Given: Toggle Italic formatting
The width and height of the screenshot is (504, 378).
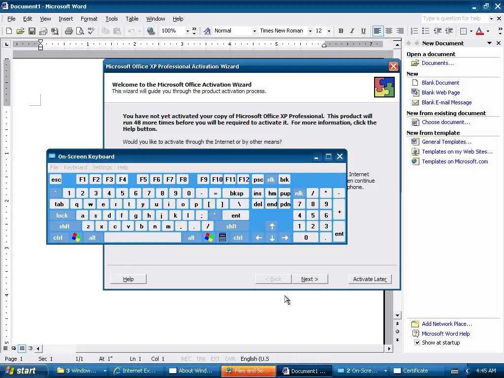Looking at the screenshot, I should click(352, 31).
